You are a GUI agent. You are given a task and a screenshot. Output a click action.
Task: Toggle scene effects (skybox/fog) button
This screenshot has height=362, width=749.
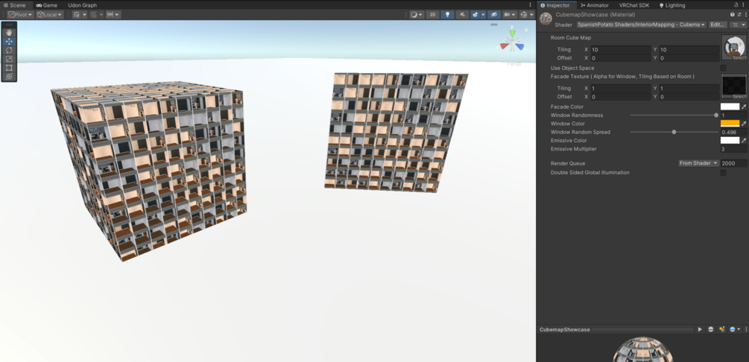click(475, 15)
